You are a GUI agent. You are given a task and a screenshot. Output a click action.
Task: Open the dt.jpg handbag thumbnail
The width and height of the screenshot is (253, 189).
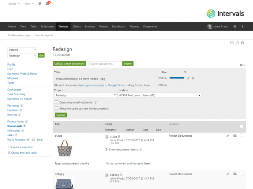(x=65, y=148)
